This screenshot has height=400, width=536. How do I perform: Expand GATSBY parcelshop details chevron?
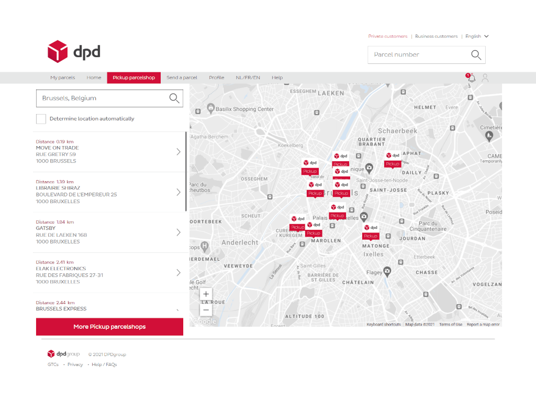pyautogui.click(x=178, y=232)
